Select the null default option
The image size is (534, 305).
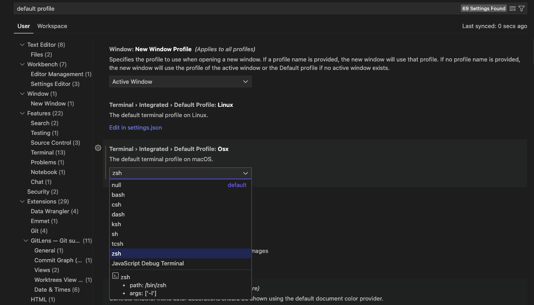(180, 185)
